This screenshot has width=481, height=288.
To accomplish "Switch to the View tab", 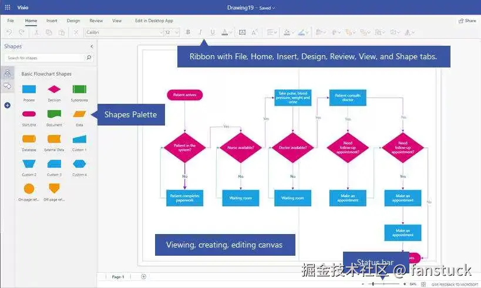I will (117, 21).
